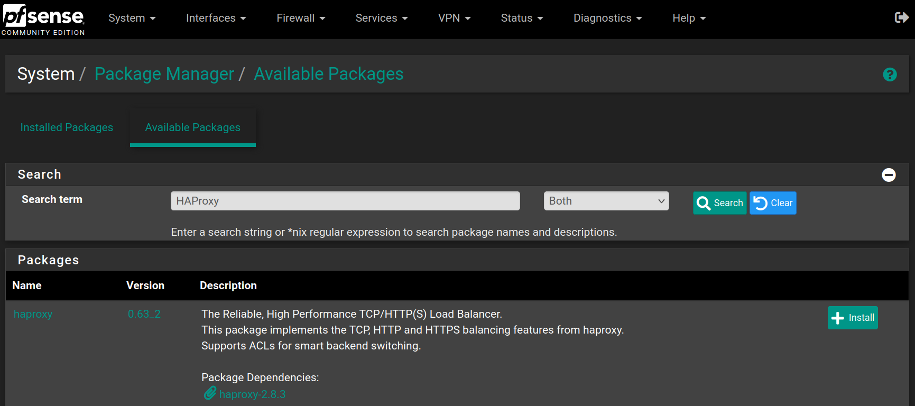Click into the Search term field containing HAProxy

pyautogui.click(x=345, y=201)
